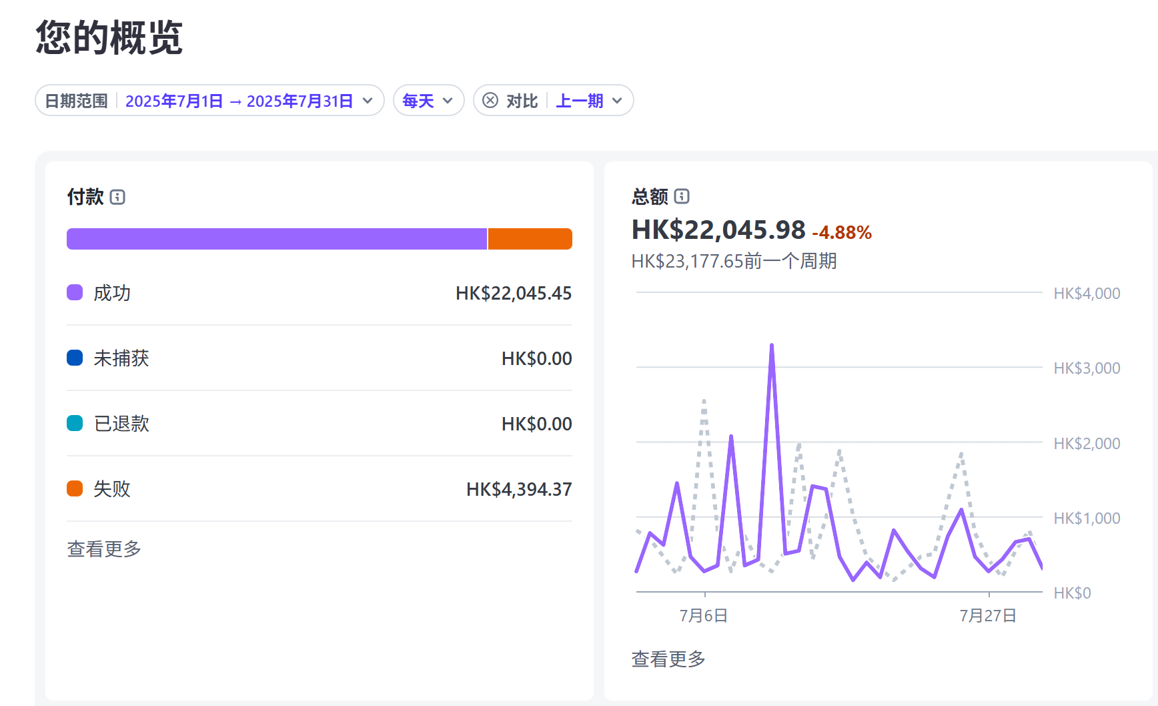Click 查看更多 below the total chart
This screenshot has height=706, width=1158.
(x=668, y=659)
